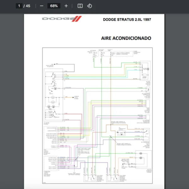The image size is (189, 189).
Task: Click the 68% zoom level field
Action: pos(54,6)
